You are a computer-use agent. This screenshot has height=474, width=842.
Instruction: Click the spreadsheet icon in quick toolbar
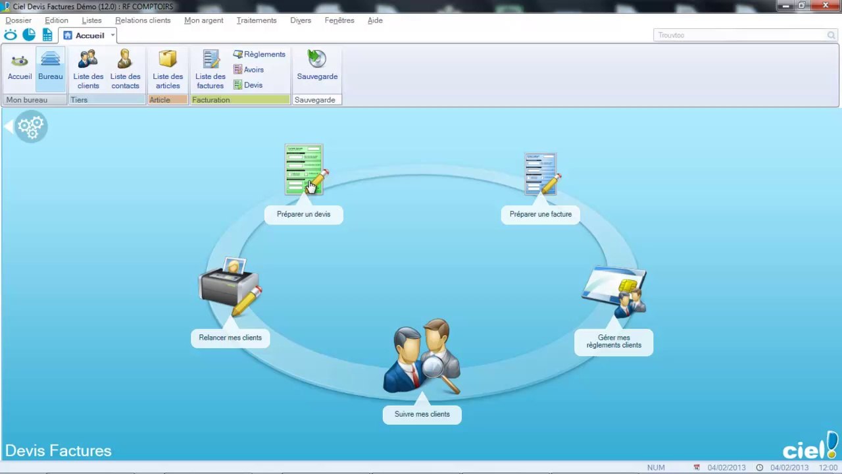pyautogui.click(x=47, y=35)
